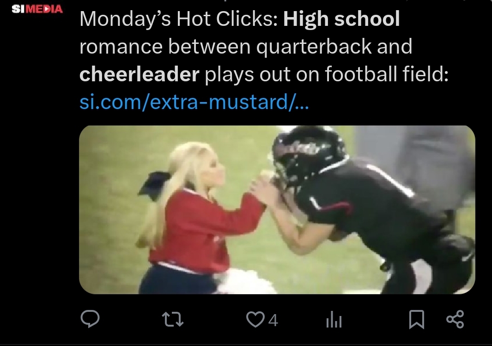Share the post via share icon

point(455,319)
